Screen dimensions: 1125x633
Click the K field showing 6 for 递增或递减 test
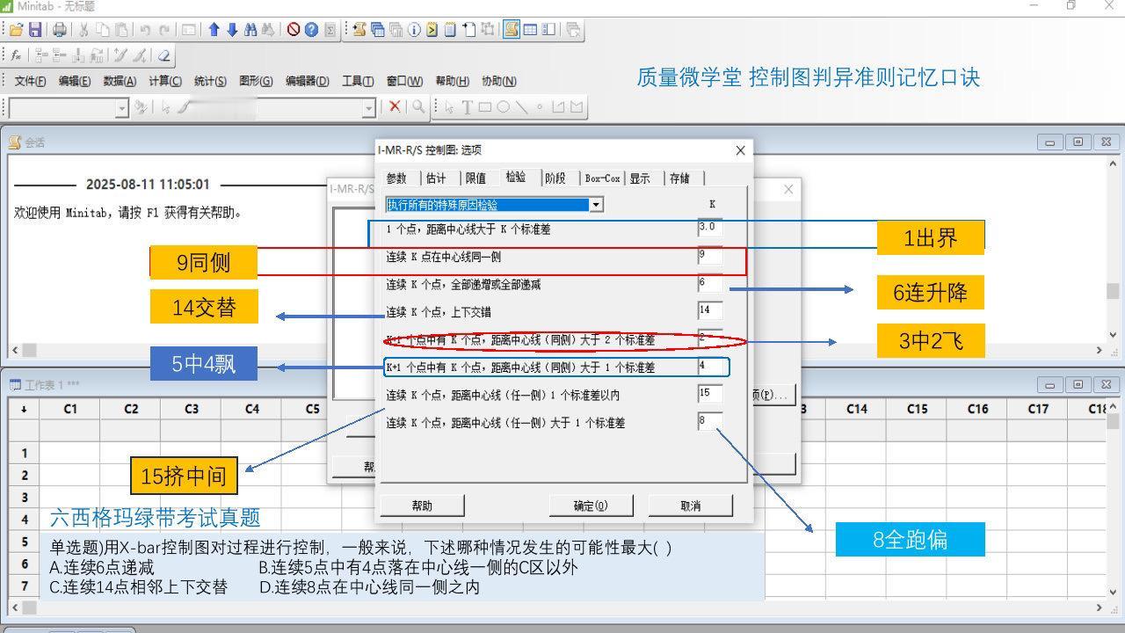point(710,284)
